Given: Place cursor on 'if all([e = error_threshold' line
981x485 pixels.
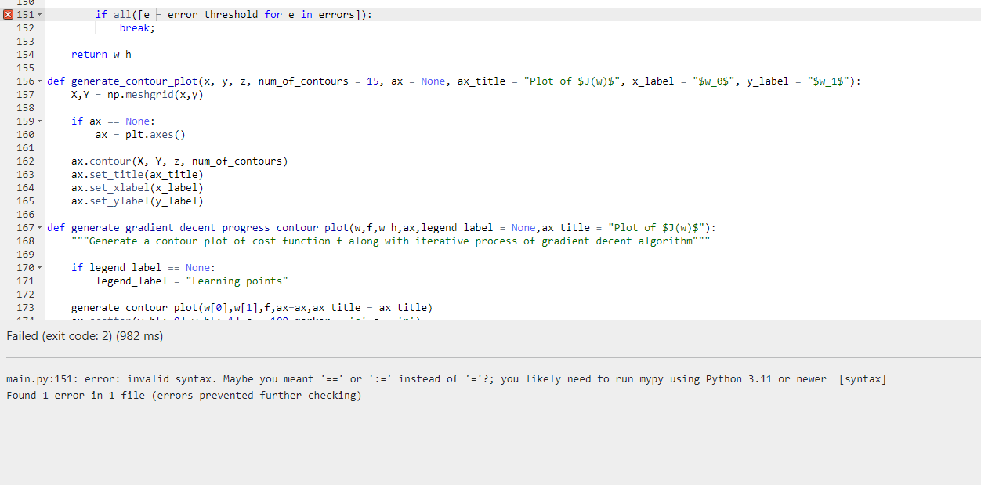Looking at the screenshot, I should (x=234, y=15).
